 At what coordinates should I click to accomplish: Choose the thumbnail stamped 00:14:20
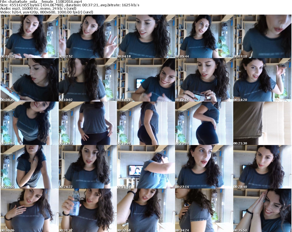click(x=262, y=80)
